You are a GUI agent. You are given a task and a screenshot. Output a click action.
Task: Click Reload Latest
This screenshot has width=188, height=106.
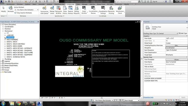[x=52, y=10]
